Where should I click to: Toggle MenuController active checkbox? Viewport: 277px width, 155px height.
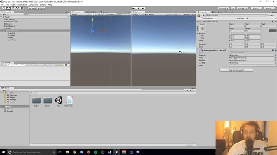pyautogui.click(x=203, y=15)
